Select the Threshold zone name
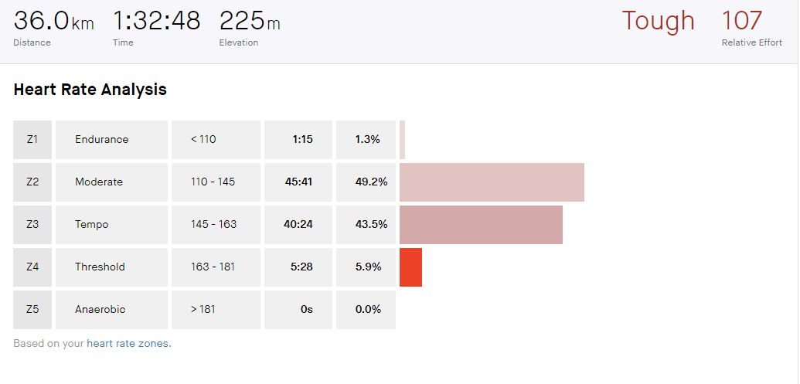 tap(100, 267)
